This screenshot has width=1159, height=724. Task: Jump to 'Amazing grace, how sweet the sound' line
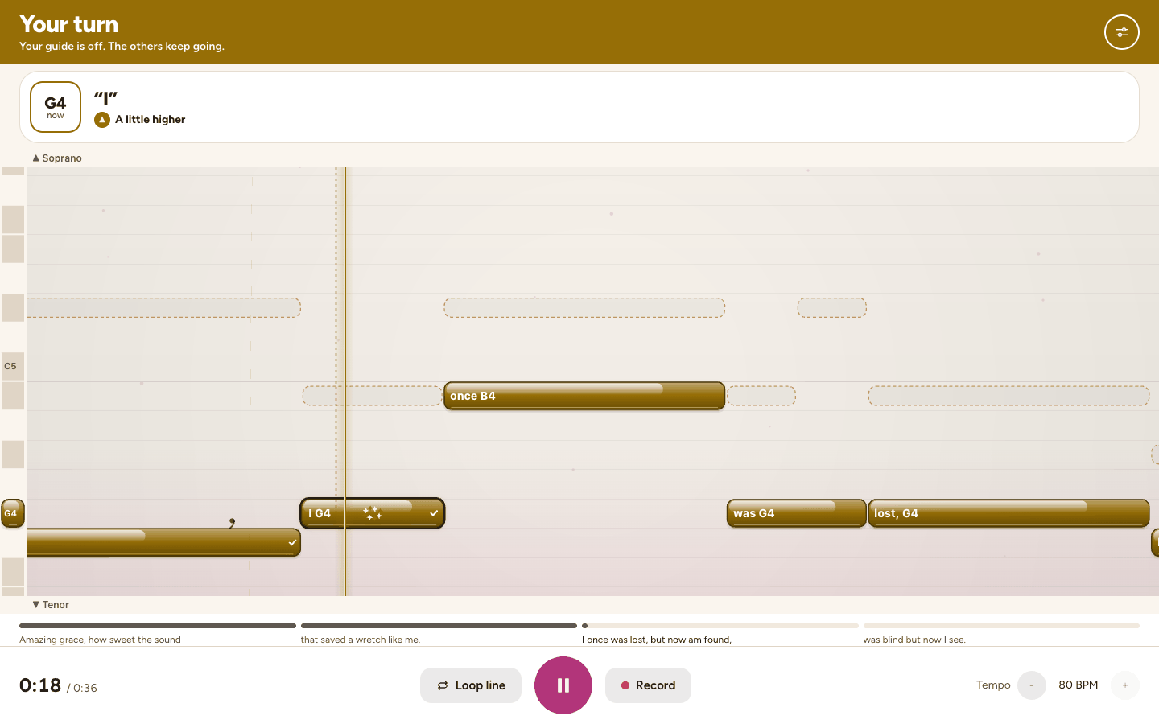[x=100, y=640]
